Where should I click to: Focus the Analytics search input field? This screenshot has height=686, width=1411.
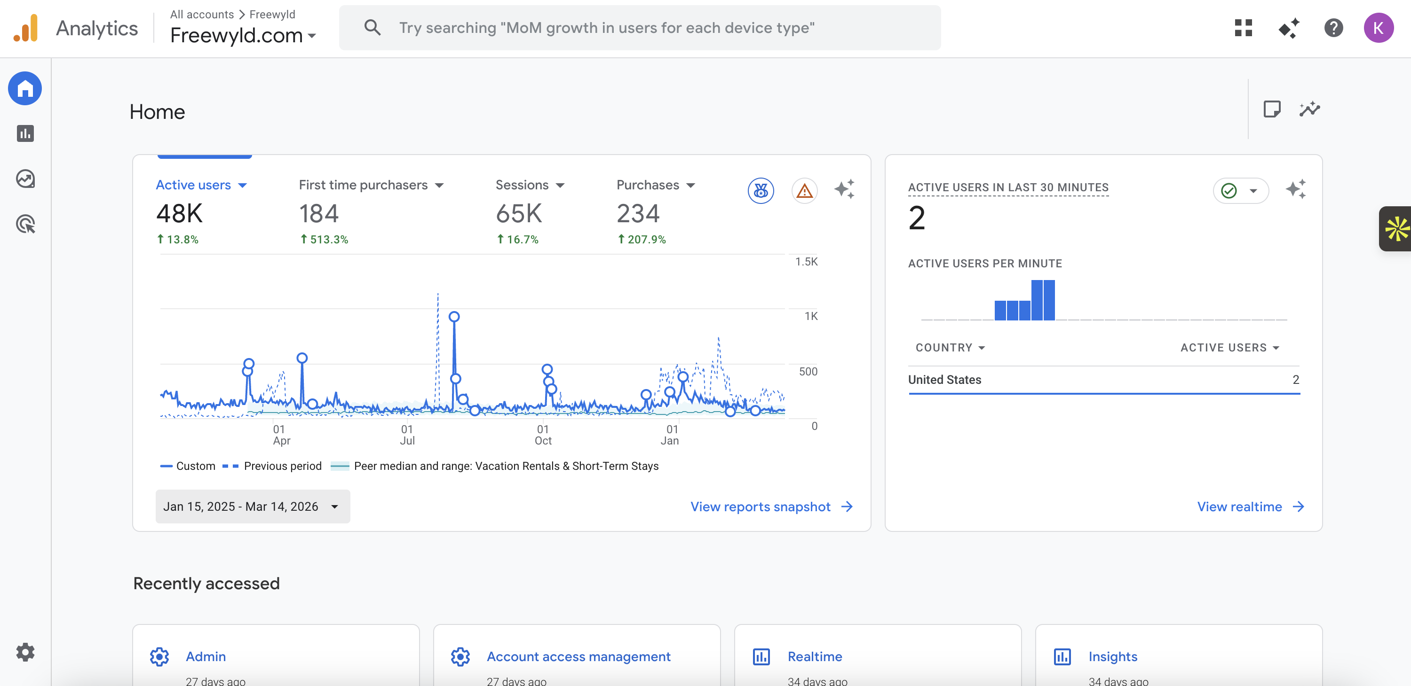[640, 28]
